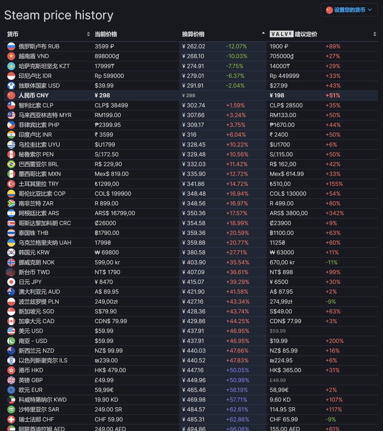Viewport: 383px width, 431px height.
Task: Click current price HK$ 479.00
Action: 110,370
